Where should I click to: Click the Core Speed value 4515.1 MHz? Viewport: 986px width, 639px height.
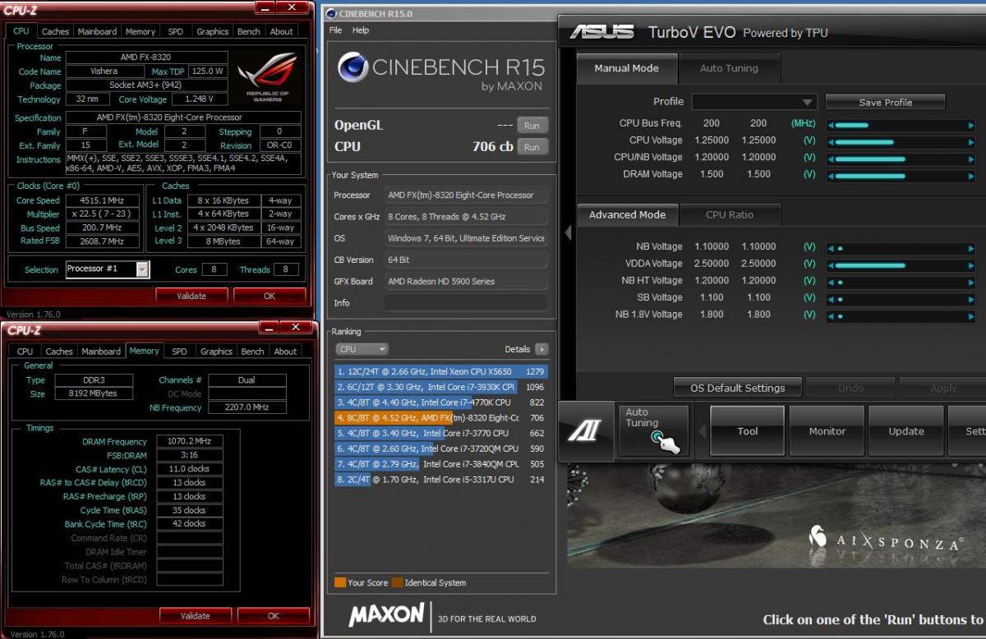coord(104,200)
